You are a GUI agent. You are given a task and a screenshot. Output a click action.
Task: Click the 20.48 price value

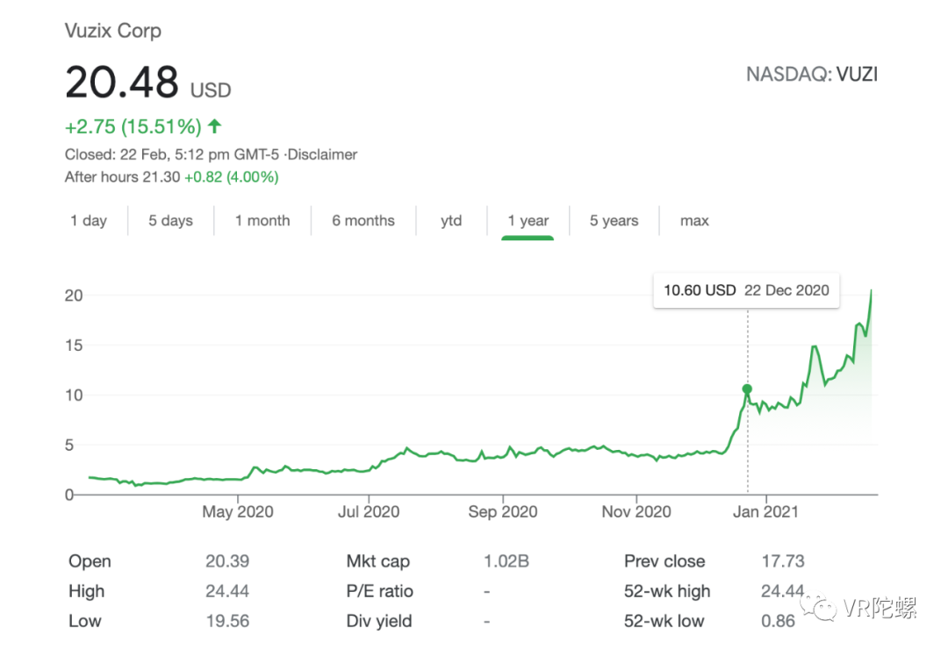pyautogui.click(x=122, y=82)
